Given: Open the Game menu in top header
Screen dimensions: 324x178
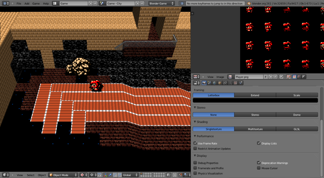Looking at the screenshot, I should coord(36,3).
